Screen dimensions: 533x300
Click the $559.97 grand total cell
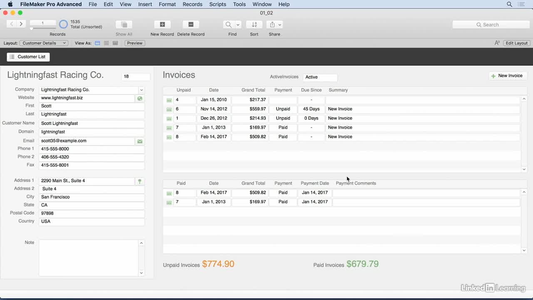tap(249, 109)
